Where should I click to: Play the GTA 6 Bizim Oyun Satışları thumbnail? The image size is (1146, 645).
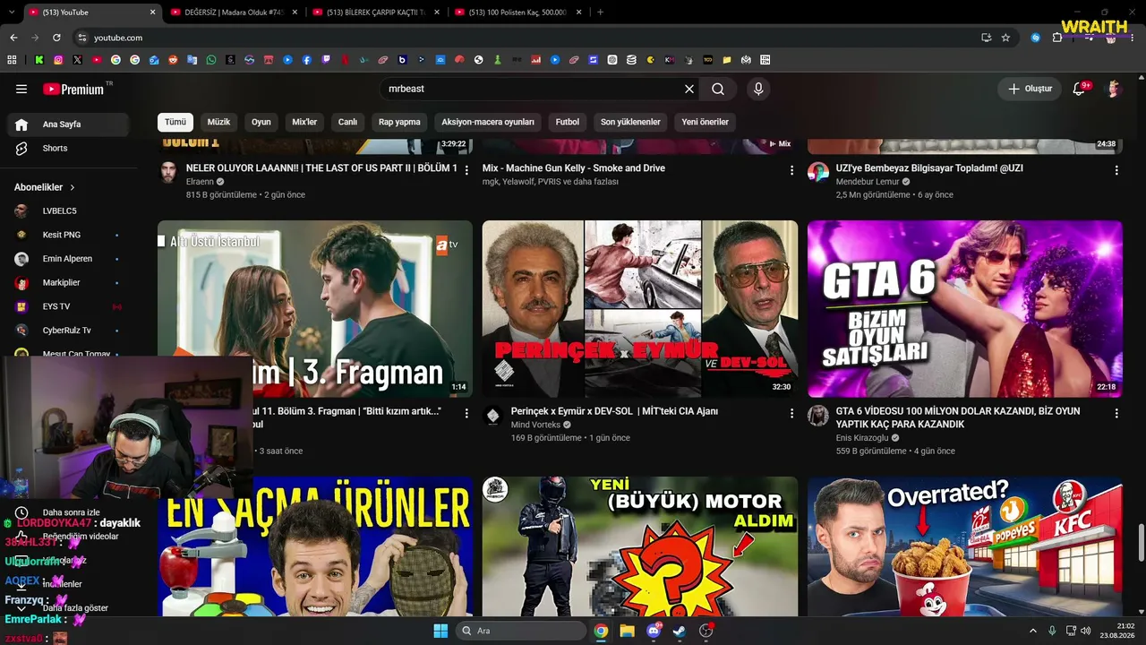[x=965, y=309]
